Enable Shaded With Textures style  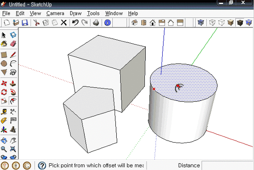tap(240, 23)
